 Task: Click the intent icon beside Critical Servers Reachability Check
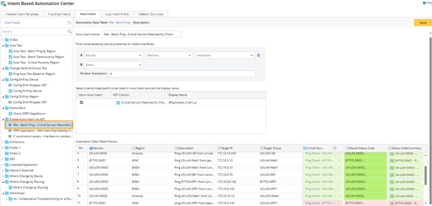click(x=118, y=103)
